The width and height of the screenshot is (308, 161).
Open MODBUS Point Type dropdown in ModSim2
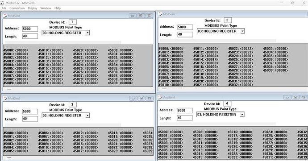(x=243, y=31)
